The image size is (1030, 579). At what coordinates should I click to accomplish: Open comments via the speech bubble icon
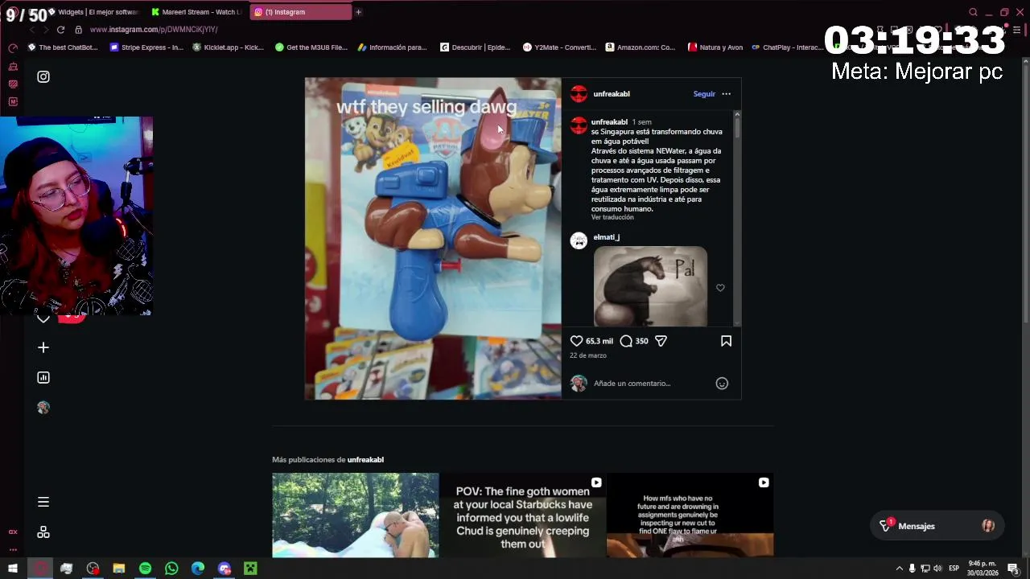[x=626, y=341]
